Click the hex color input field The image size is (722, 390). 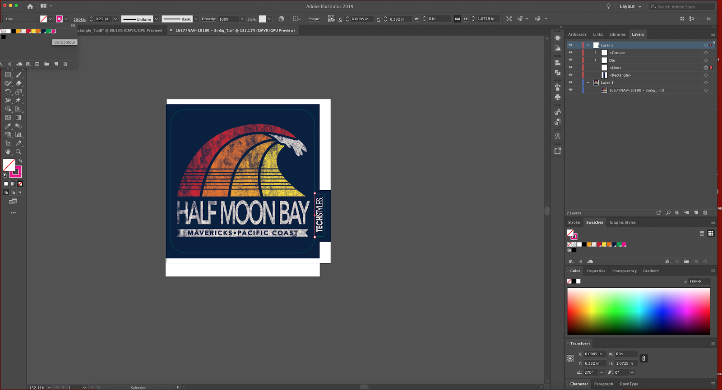[x=699, y=281]
